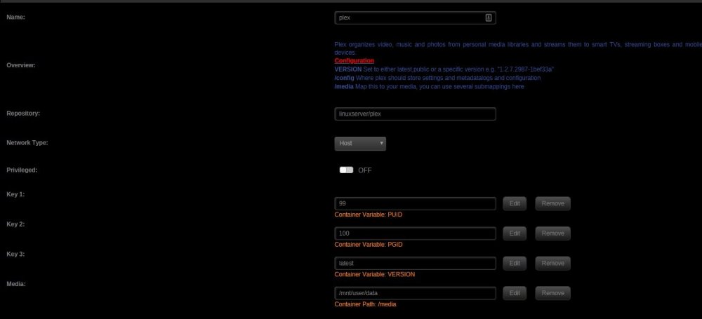
Task: Click the Key 3: label
Action: [x=15, y=254]
